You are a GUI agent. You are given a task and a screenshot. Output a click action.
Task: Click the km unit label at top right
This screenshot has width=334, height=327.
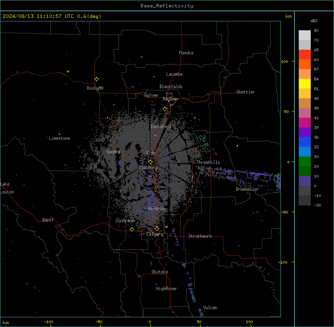[289, 16]
